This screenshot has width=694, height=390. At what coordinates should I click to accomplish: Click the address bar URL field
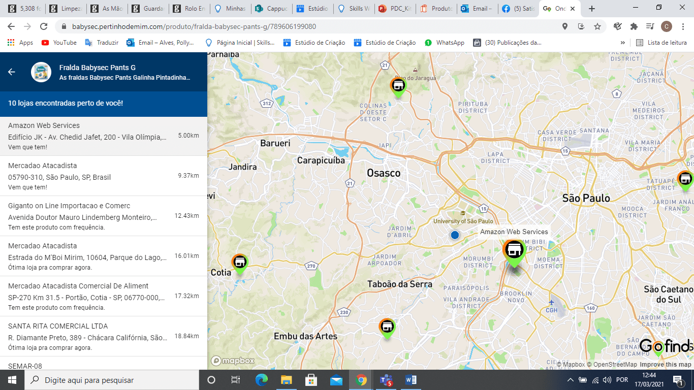305,26
